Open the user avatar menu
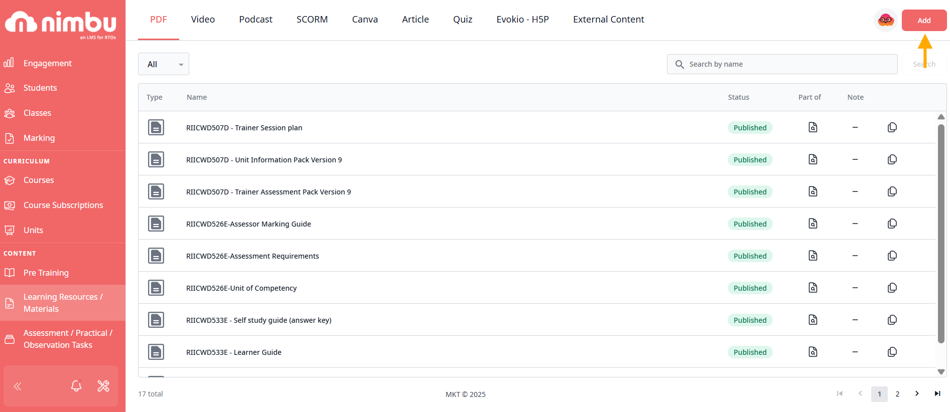Viewport: 950px width, 412px height. 886,21
